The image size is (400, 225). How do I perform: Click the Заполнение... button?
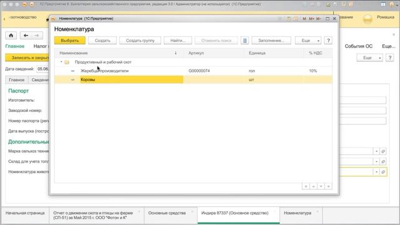point(271,41)
